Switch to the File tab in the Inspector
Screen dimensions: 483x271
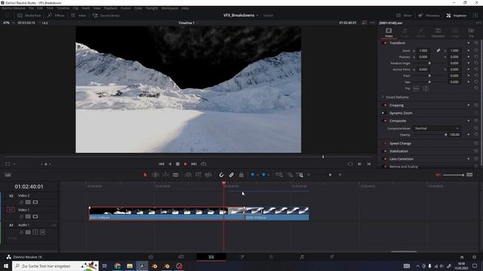(x=471, y=32)
